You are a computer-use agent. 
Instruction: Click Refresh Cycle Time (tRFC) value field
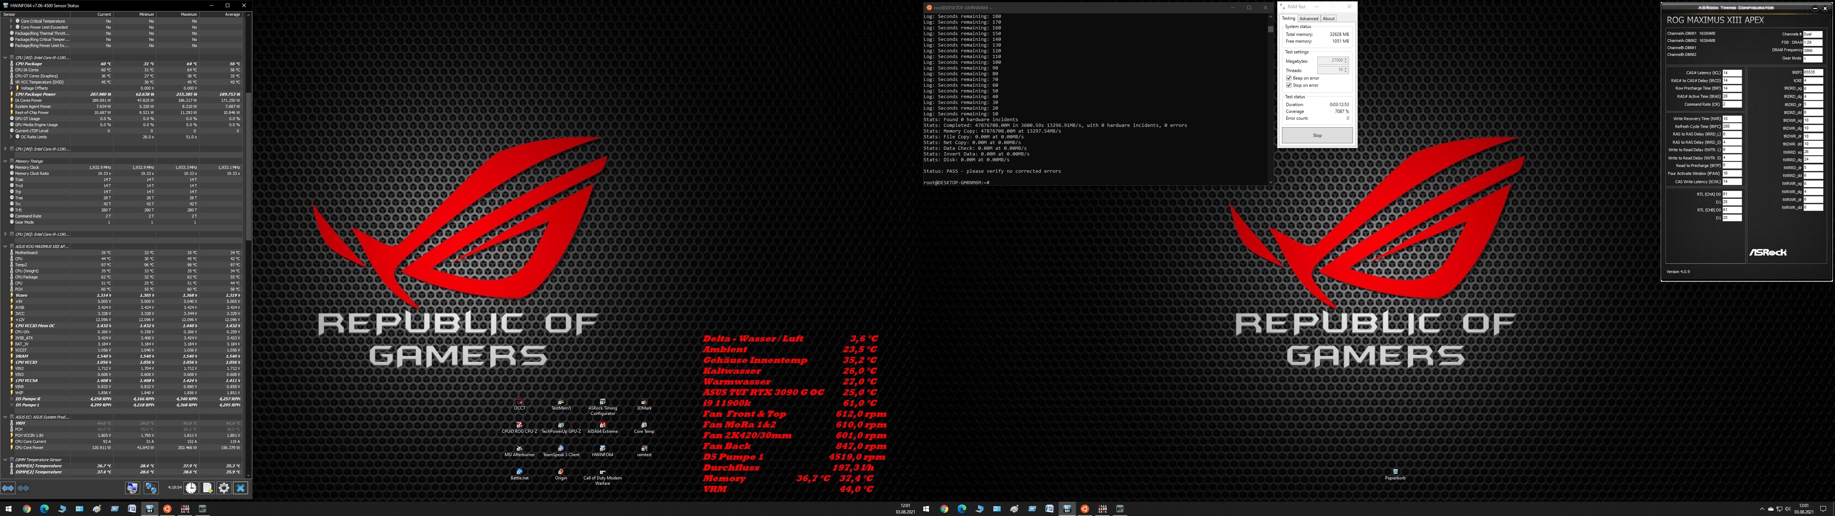(x=1732, y=126)
